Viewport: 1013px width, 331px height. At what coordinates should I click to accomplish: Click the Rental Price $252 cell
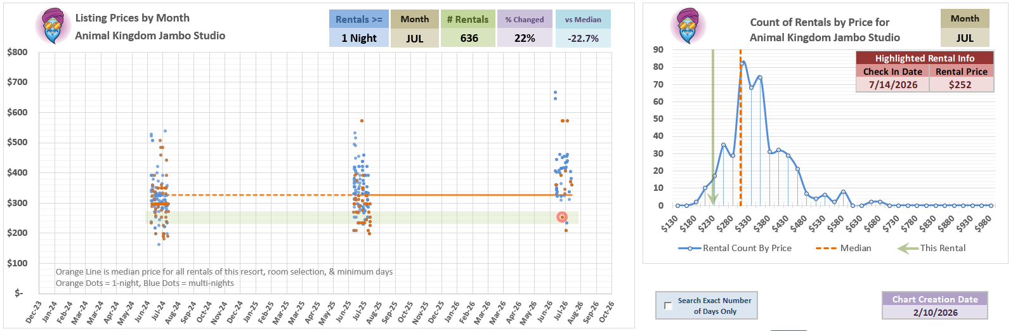pyautogui.click(x=960, y=84)
